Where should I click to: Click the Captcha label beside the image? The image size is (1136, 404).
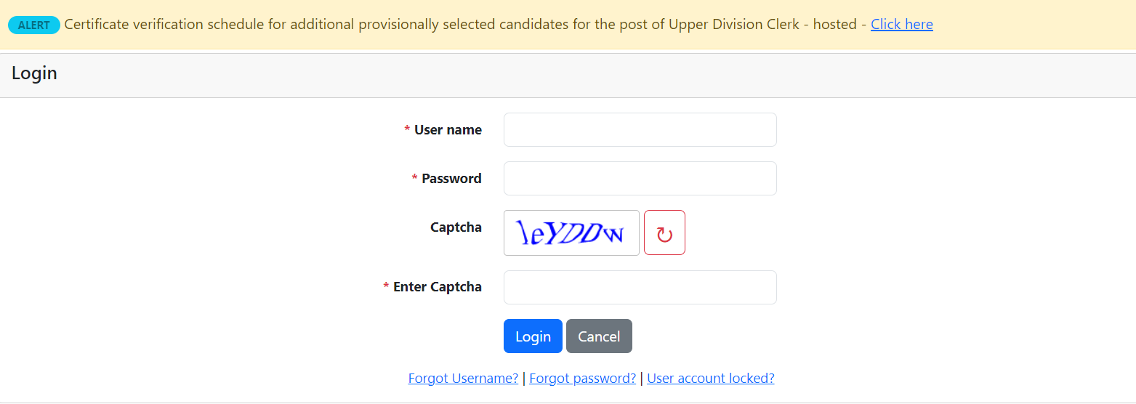(456, 227)
